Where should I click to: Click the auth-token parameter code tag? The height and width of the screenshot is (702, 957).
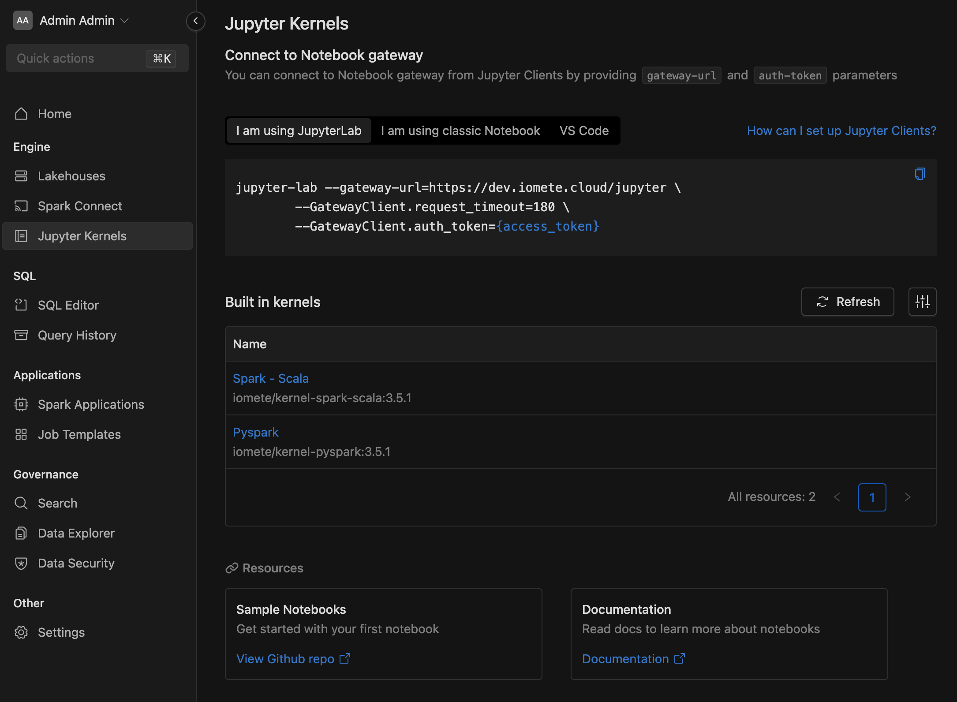point(790,75)
